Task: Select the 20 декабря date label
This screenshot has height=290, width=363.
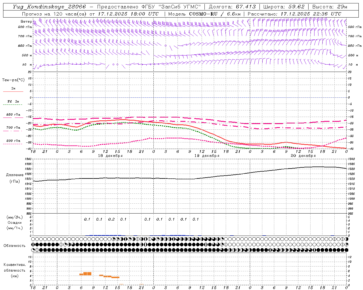Action: [303, 156]
